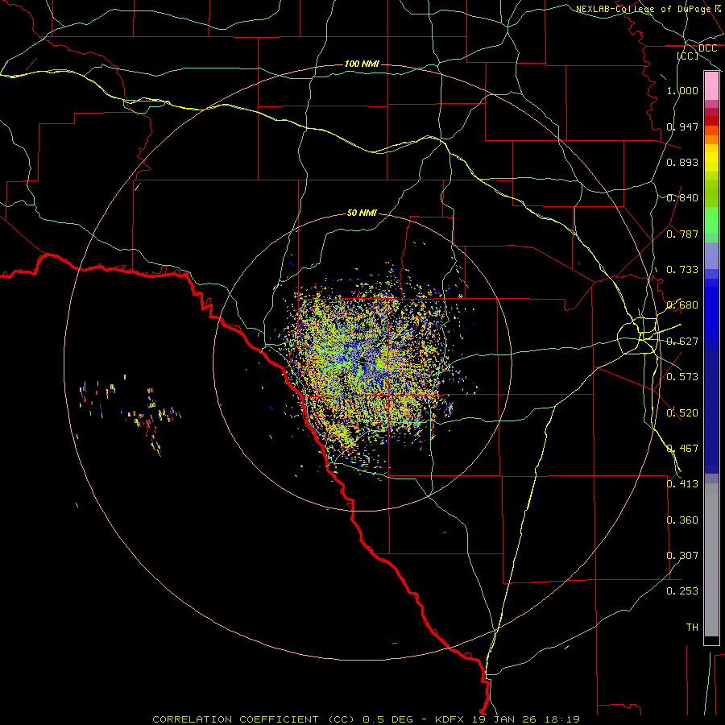The width and height of the screenshot is (725, 725).
Task: Pick the gray segment of the colorbar
Action: (x=711, y=560)
